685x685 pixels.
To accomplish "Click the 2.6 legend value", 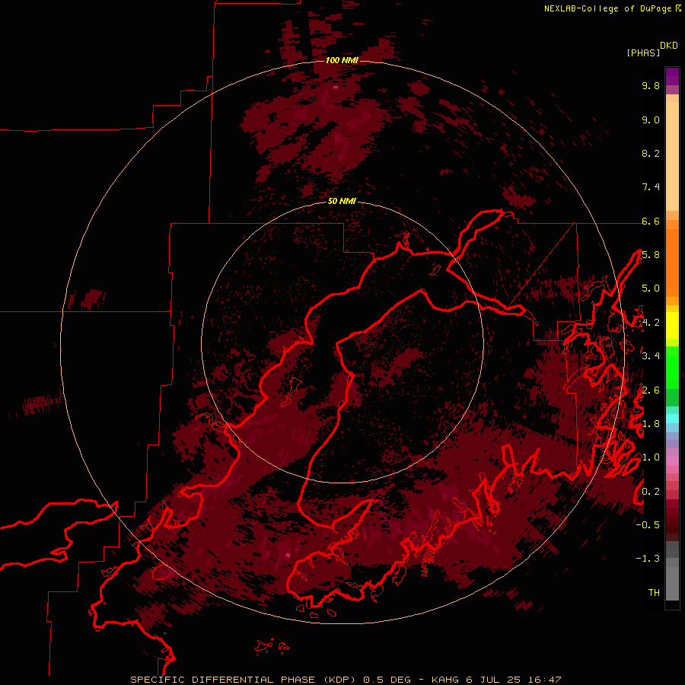I will point(651,390).
